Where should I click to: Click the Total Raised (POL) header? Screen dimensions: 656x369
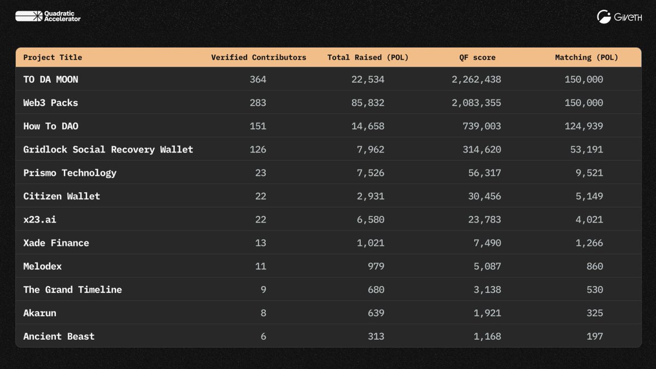(x=368, y=57)
